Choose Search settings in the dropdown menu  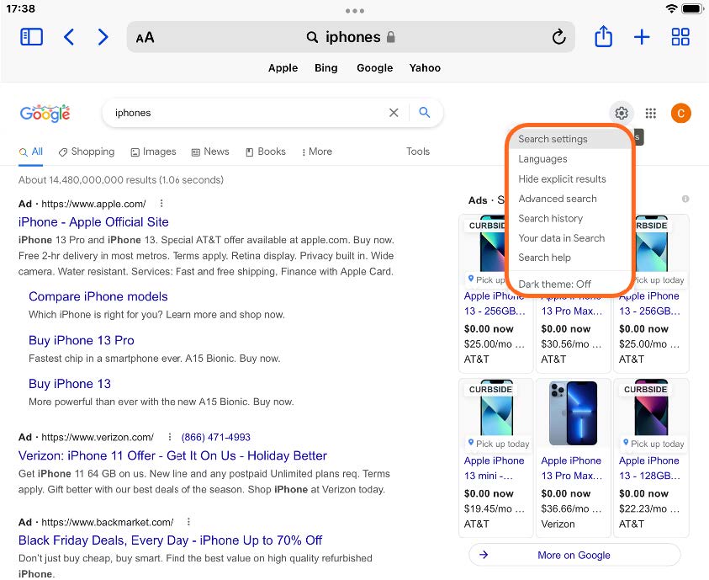pos(569,139)
